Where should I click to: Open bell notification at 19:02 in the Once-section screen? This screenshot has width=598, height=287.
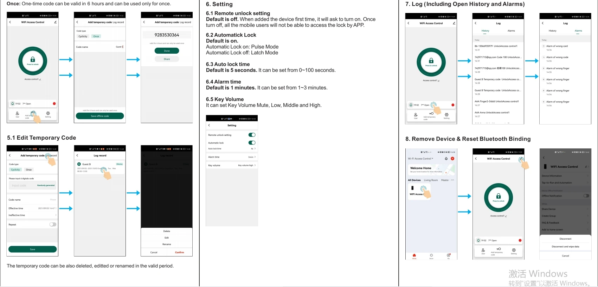click(x=13, y=104)
